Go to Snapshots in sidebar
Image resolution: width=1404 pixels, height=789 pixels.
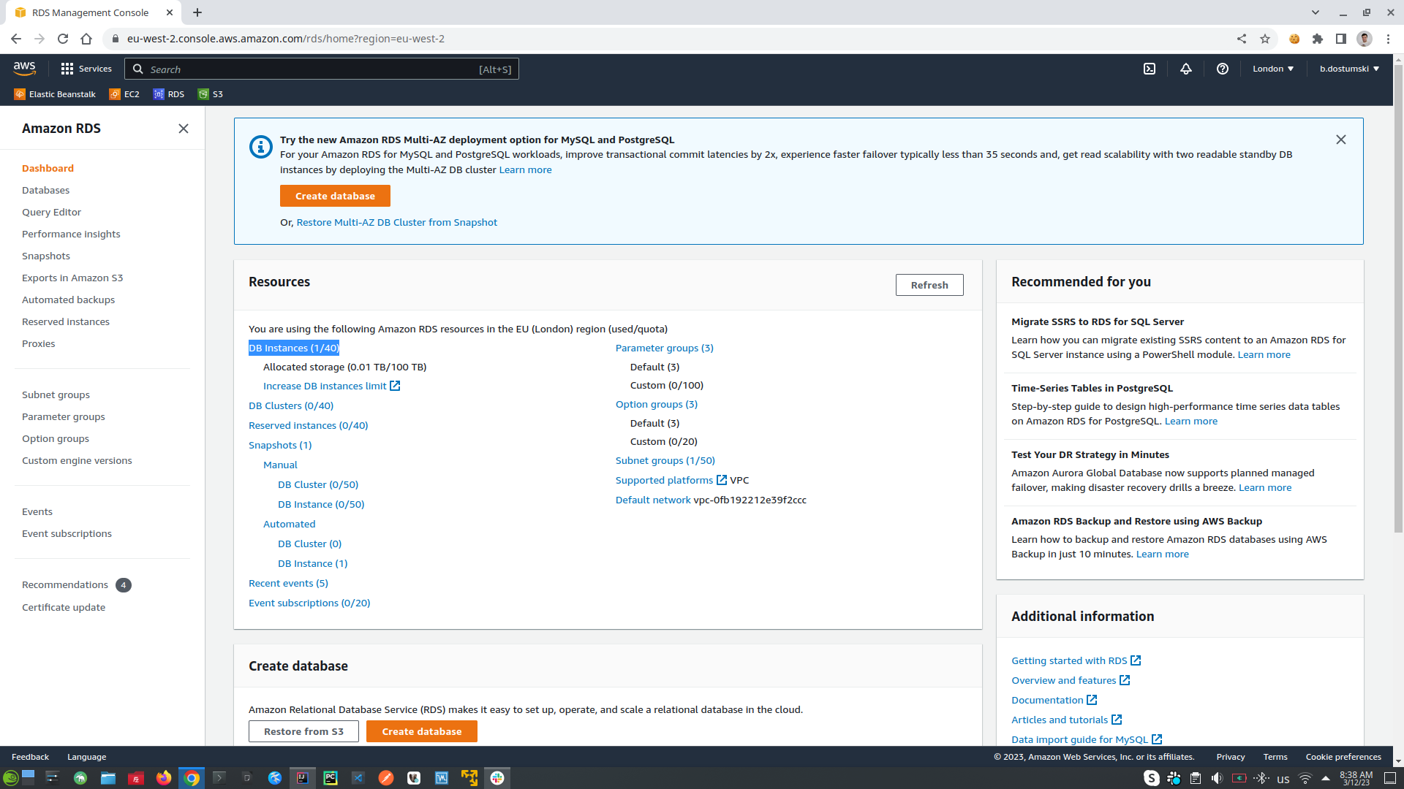(x=46, y=256)
